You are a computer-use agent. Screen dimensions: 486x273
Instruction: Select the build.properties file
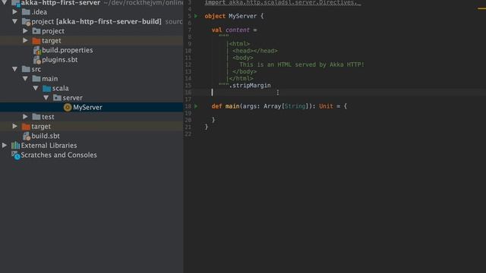[x=68, y=50]
